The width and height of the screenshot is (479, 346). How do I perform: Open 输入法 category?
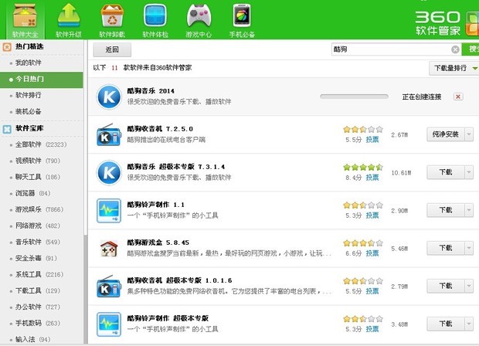click(x=33, y=339)
